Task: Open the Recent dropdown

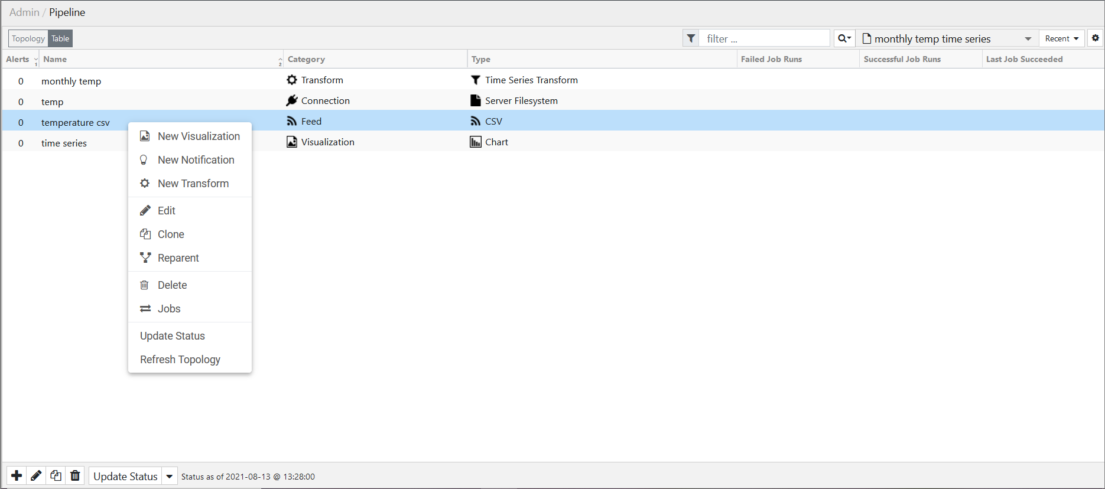Action: tap(1062, 38)
